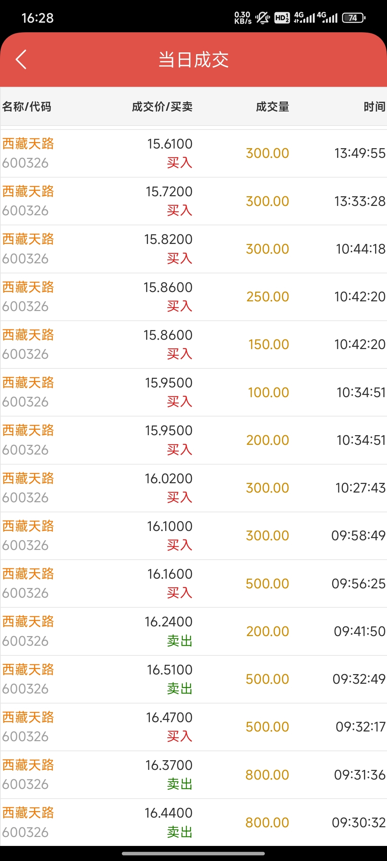The image size is (387, 861).
Task: Tap the back arrow icon
Action: coord(21,60)
